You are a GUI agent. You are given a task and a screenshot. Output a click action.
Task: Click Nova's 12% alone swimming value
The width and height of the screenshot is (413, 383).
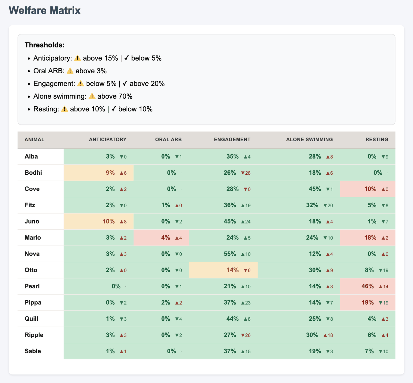point(315,254)
